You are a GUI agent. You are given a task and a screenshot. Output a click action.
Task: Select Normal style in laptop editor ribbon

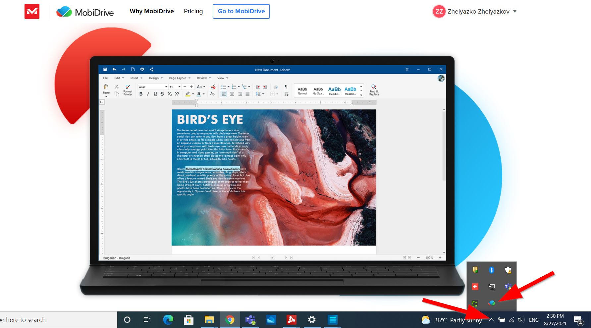pyautogui.click(x=302, y=91)
